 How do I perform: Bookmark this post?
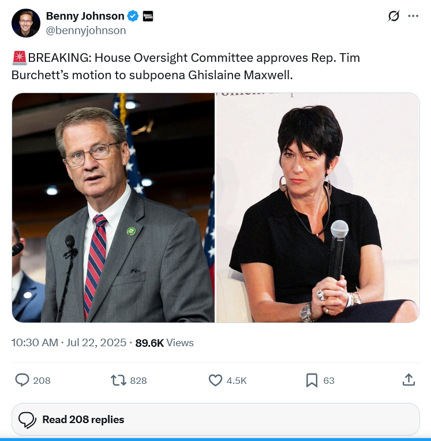point(312,380)
